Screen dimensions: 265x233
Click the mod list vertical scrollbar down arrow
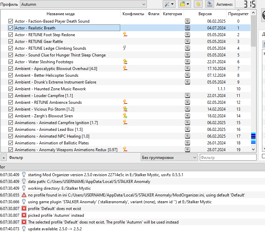[x=254, y=149]
